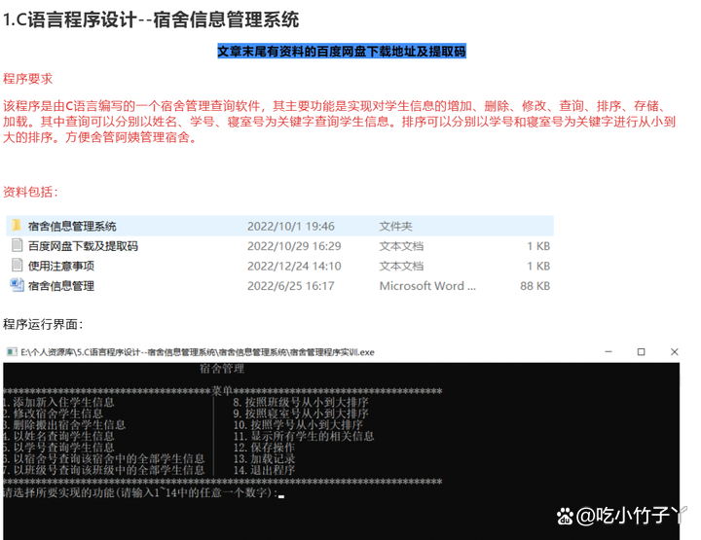Click the file name 百度网盘下载及提取码
Screen dimensions: 701x540
[83, 246]
